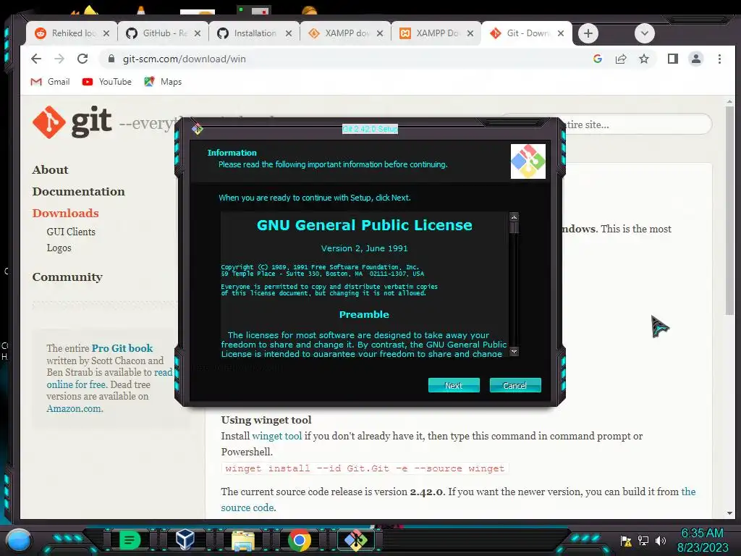Open the winget tool link

click(x=277, y=436)
